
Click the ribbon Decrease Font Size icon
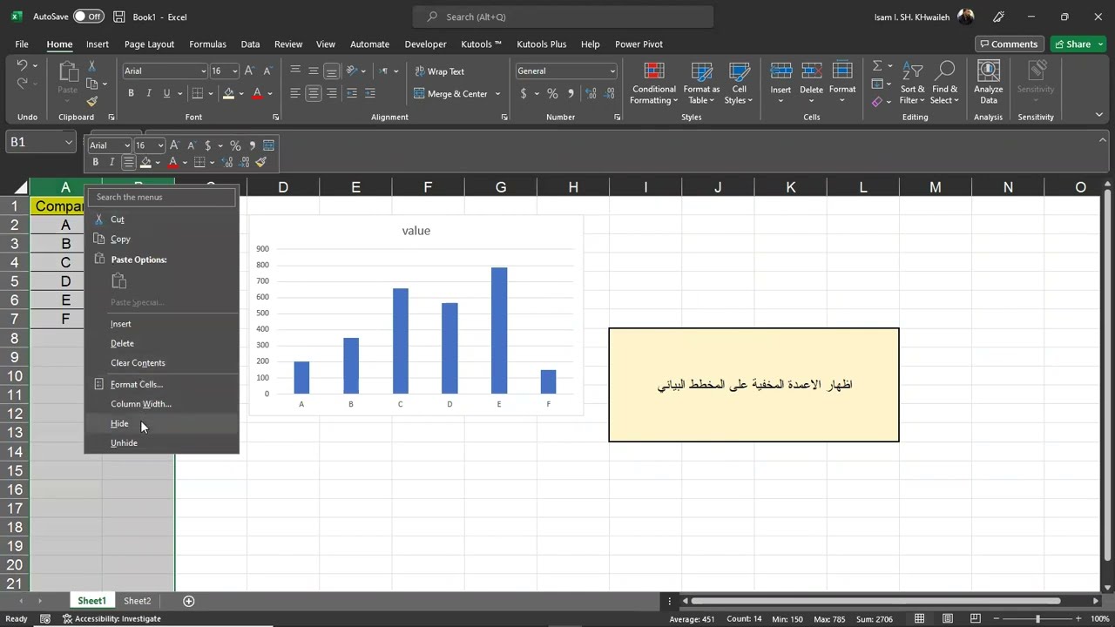coord(267,71)
